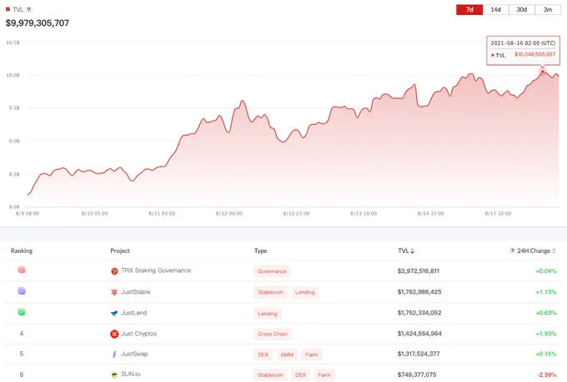Click the +1.13% change value
The height and width of the screenshot is (382, 567).
[546, 292]
